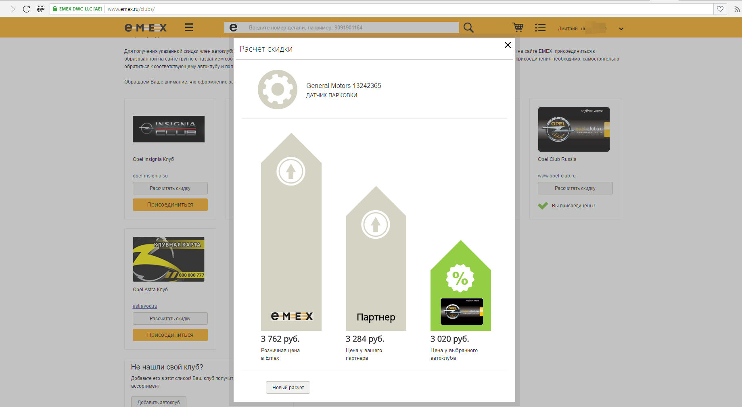This screenshot has width=742, height=407.
Task: Open the www.opel-club.ru link
Action: coord(557,176)
